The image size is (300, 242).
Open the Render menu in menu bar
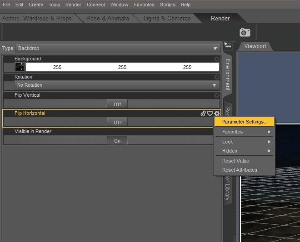click(x=73, y=5)
